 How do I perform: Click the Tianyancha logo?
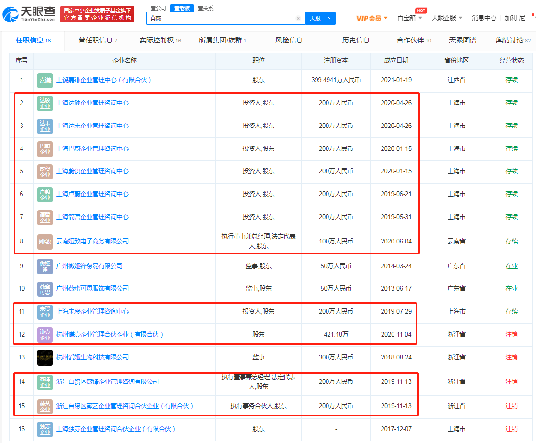click(29, 14)
